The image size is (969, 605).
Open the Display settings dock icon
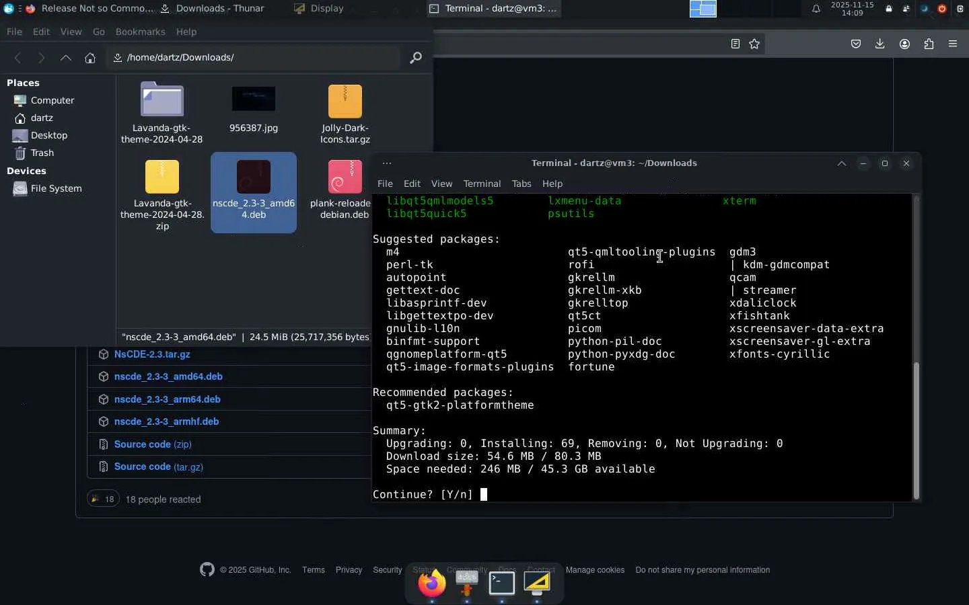(x=537, y=583)
